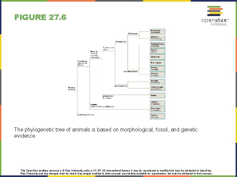
Task: Click the Metazoa (animals) root label
Action: click(x=71, y=88)
